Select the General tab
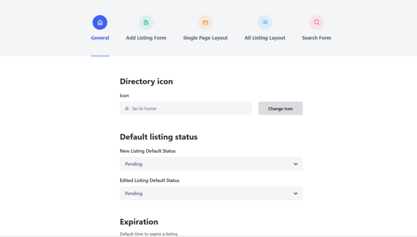Viewport: 417px width, 237px height. point(100,37)
